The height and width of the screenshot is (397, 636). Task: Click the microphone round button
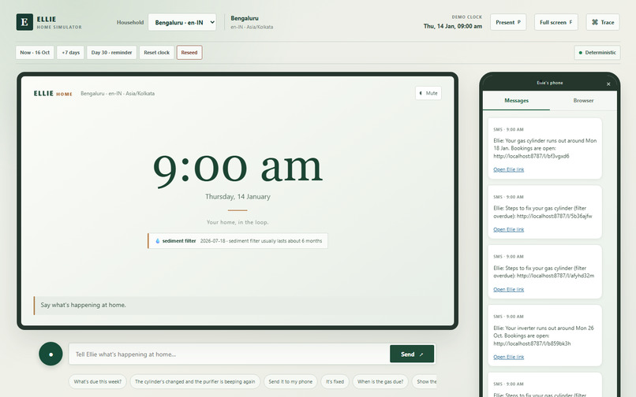click(51, 354)
